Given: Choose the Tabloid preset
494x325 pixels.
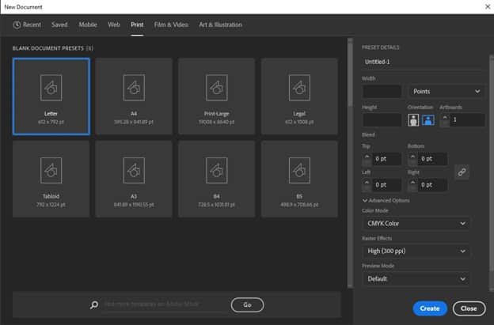Looking at the screenshot, I should click(51, 179).
